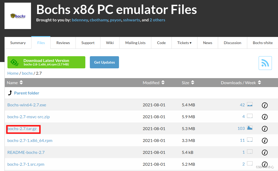Switch to the Reviews tab
278x171 pixels.
click(x=63, y=43)
